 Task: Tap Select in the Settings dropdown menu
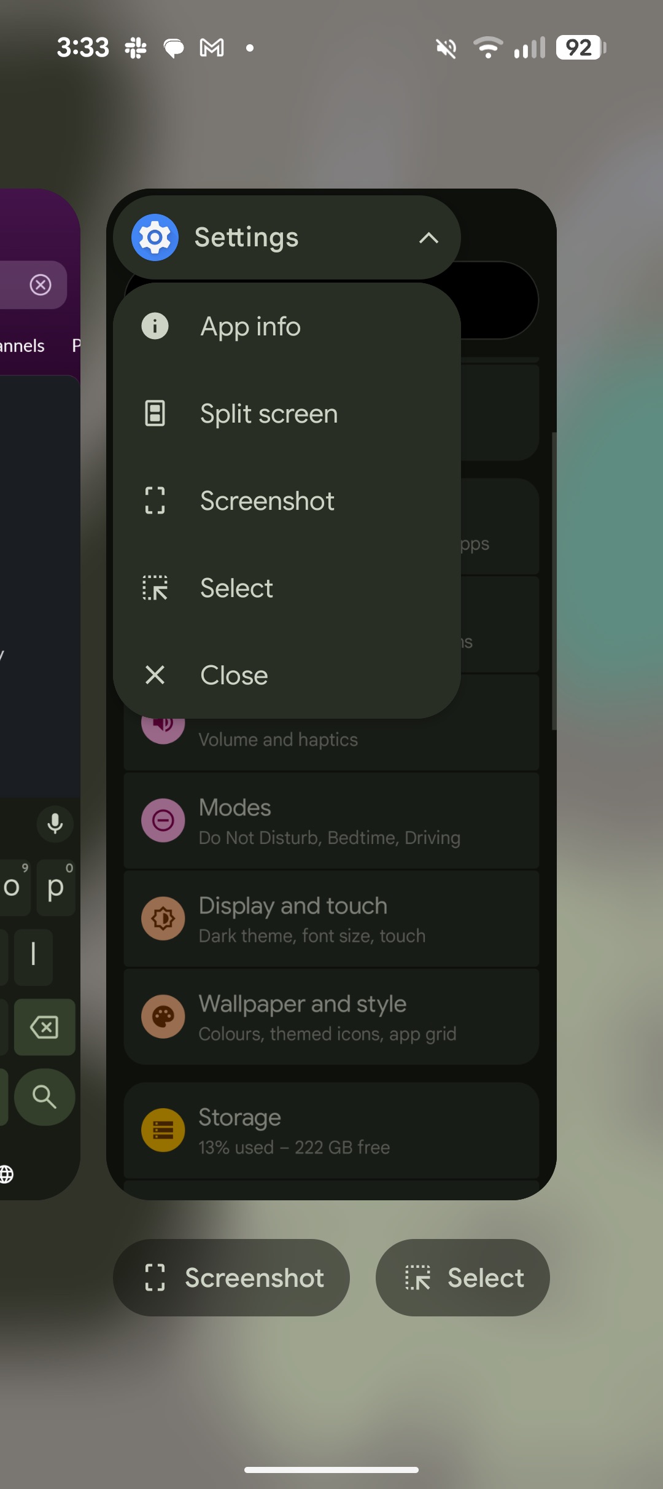click(236, 588)
